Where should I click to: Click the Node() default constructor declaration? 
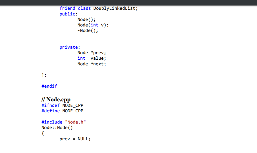point(86,19)
